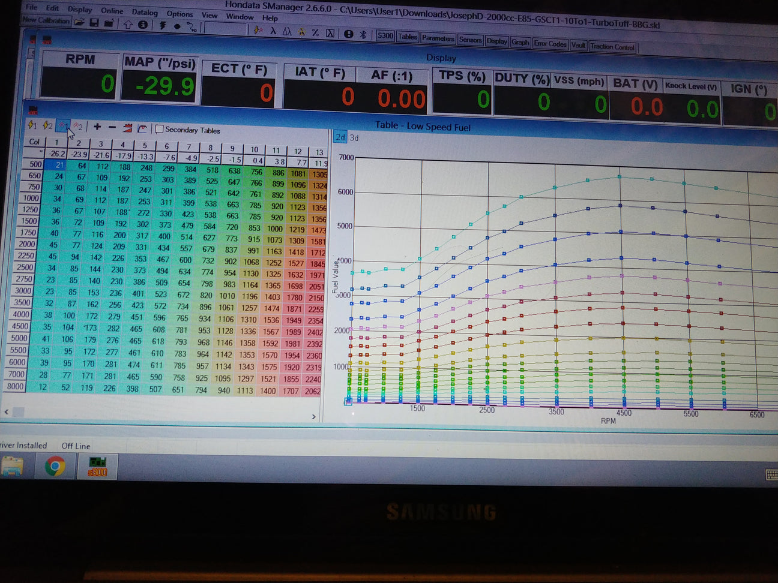The image size is (778, 583).
Task: Click the Parameters window button
Action: pos(438,38)
